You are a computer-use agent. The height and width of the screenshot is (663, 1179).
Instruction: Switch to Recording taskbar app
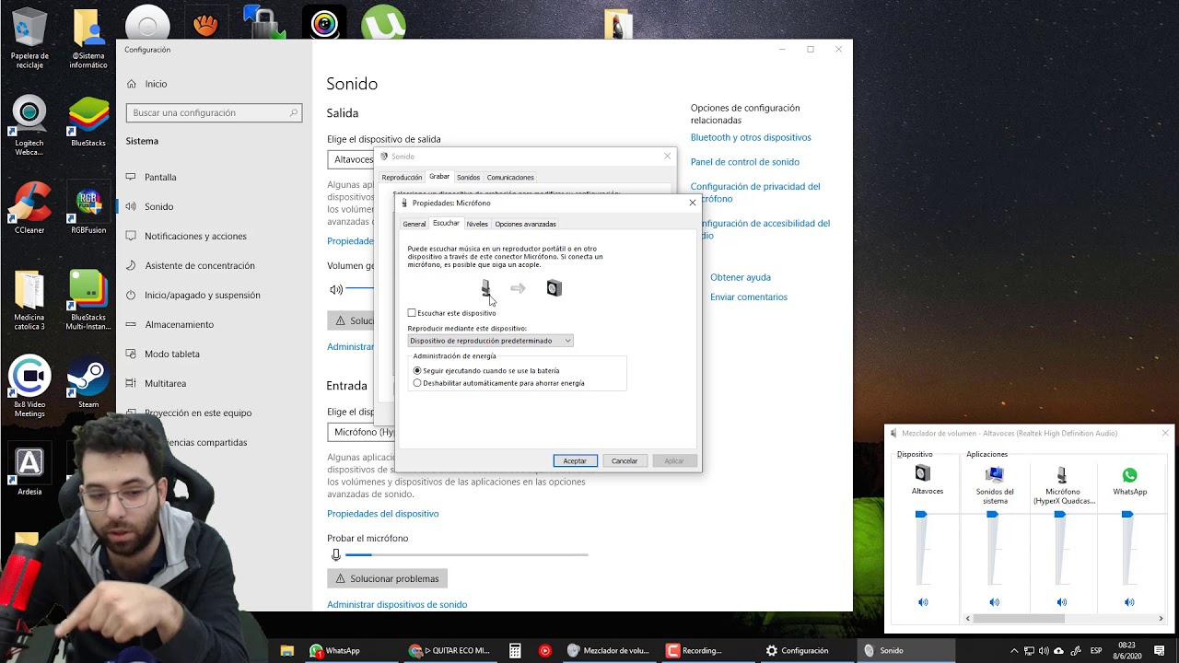(695, 650)
